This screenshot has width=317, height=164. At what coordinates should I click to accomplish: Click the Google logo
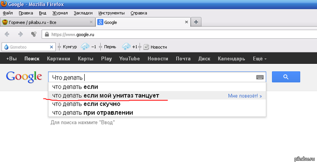tap(24, 77)
